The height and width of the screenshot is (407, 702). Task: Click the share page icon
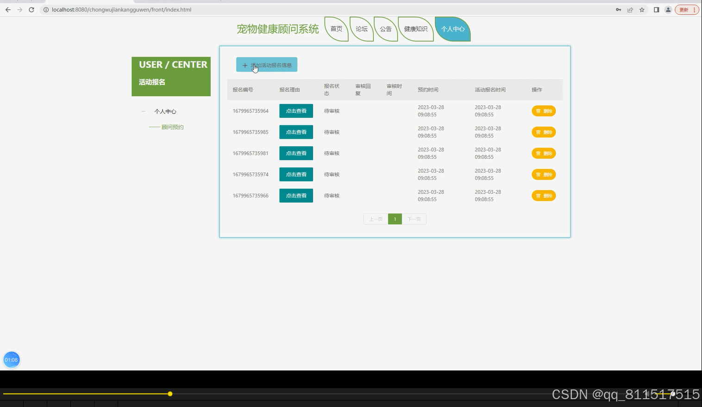pyautogui.click(x=630, y=10)
